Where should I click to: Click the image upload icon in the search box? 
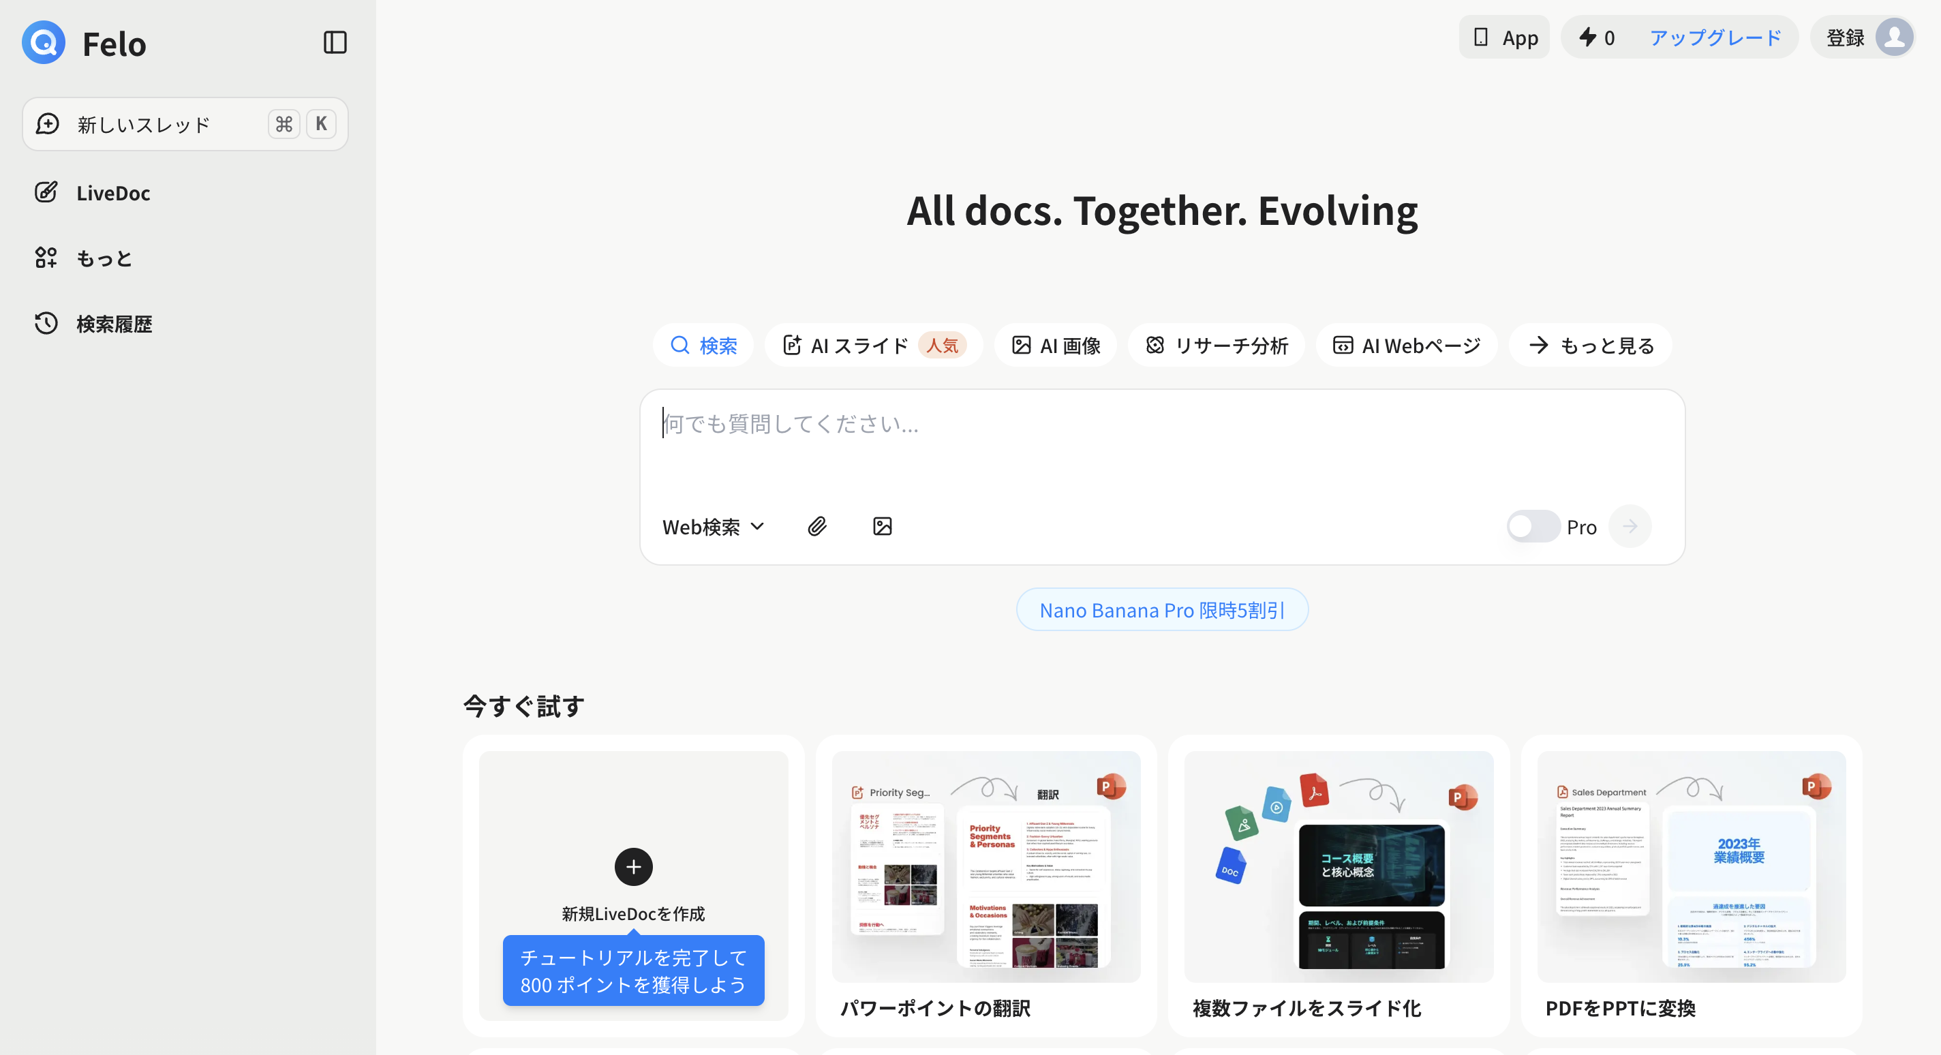coord(883,526)
